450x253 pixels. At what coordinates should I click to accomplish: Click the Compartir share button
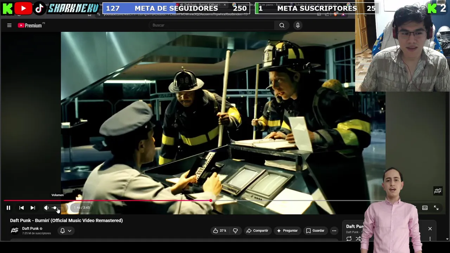(x=257, y=231)
